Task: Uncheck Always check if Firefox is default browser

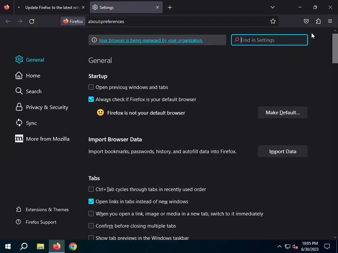Action: click(x=91, y=99)
